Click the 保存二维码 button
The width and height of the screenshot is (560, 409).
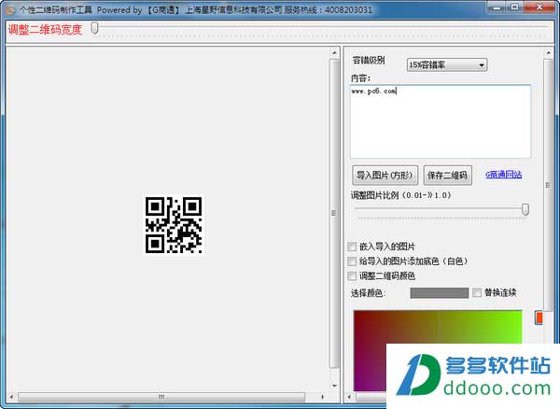pos(447,175)
